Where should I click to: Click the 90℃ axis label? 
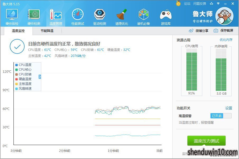point(6,90)
